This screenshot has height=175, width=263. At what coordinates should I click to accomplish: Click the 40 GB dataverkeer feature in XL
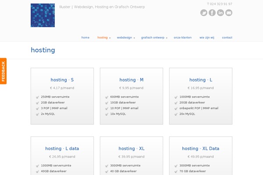(x=124, y=171)
